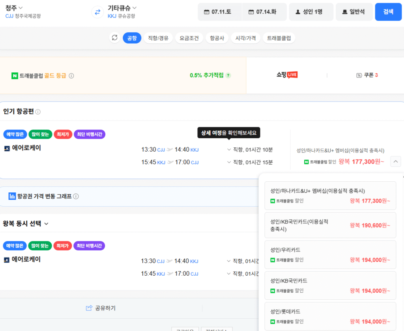This screenshot has width=404, height=331.
Task: Click seat icon in 일반석
Action: coord(344,12)
